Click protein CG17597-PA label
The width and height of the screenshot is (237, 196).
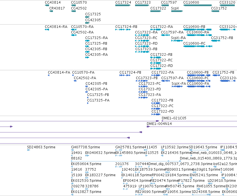click(172, 78)
